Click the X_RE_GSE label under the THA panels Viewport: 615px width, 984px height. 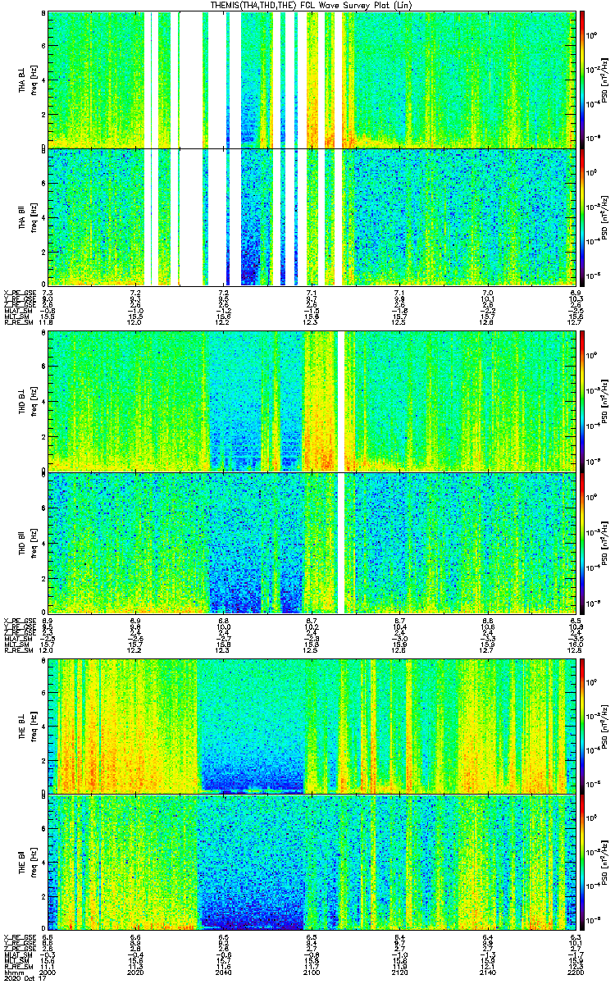tap(20, 293)
